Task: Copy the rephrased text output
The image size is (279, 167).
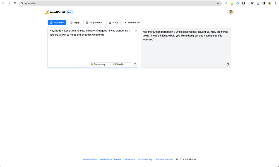Action: 228,64
